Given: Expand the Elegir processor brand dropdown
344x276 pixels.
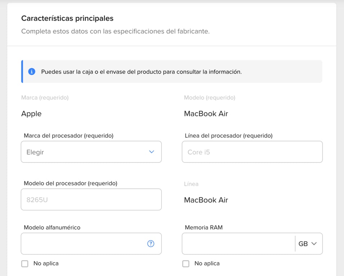Looking at the screenshot, I should (x=91, y=152).
